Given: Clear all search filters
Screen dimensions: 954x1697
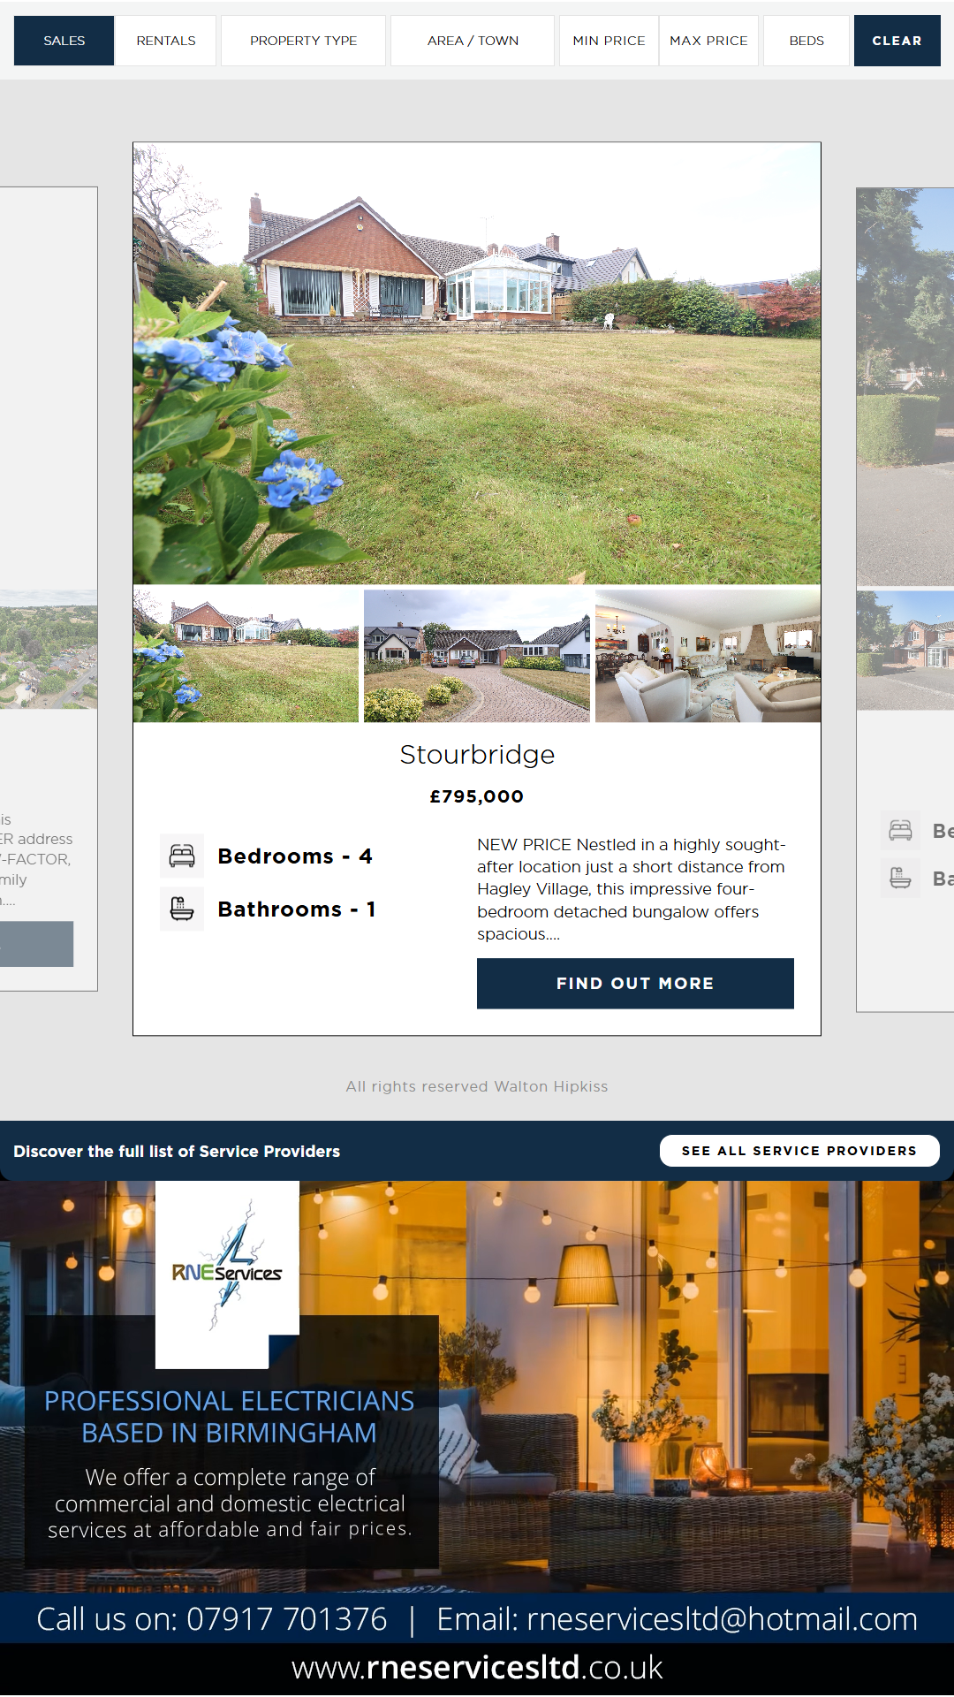Looking at the screenshot, I should [897, 41].
